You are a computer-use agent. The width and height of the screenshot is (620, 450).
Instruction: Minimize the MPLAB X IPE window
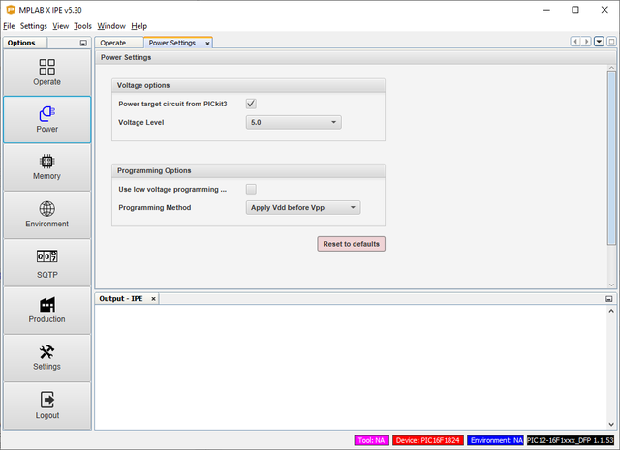[546, 10]
